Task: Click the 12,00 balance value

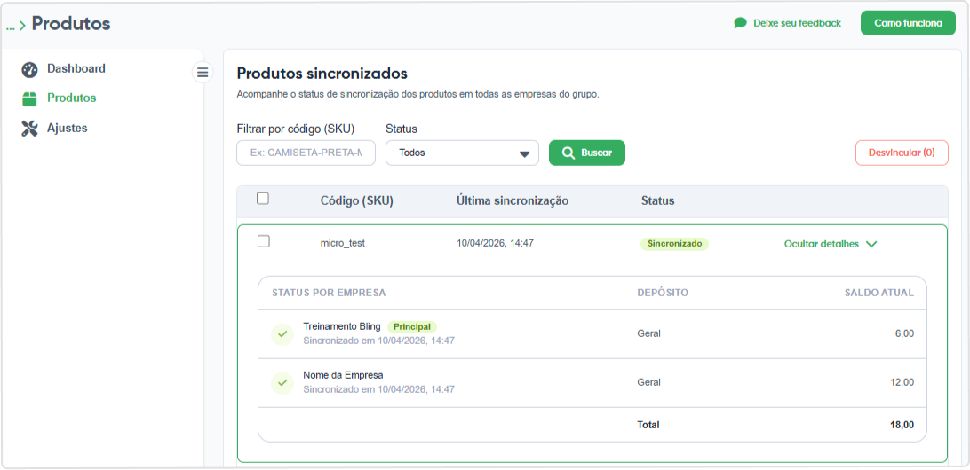Action: coord(902,382)
